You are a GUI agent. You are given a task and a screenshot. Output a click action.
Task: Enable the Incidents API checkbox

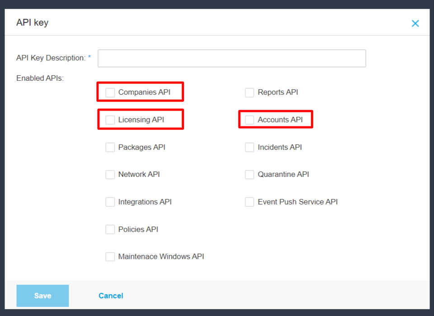click(249, 147)
